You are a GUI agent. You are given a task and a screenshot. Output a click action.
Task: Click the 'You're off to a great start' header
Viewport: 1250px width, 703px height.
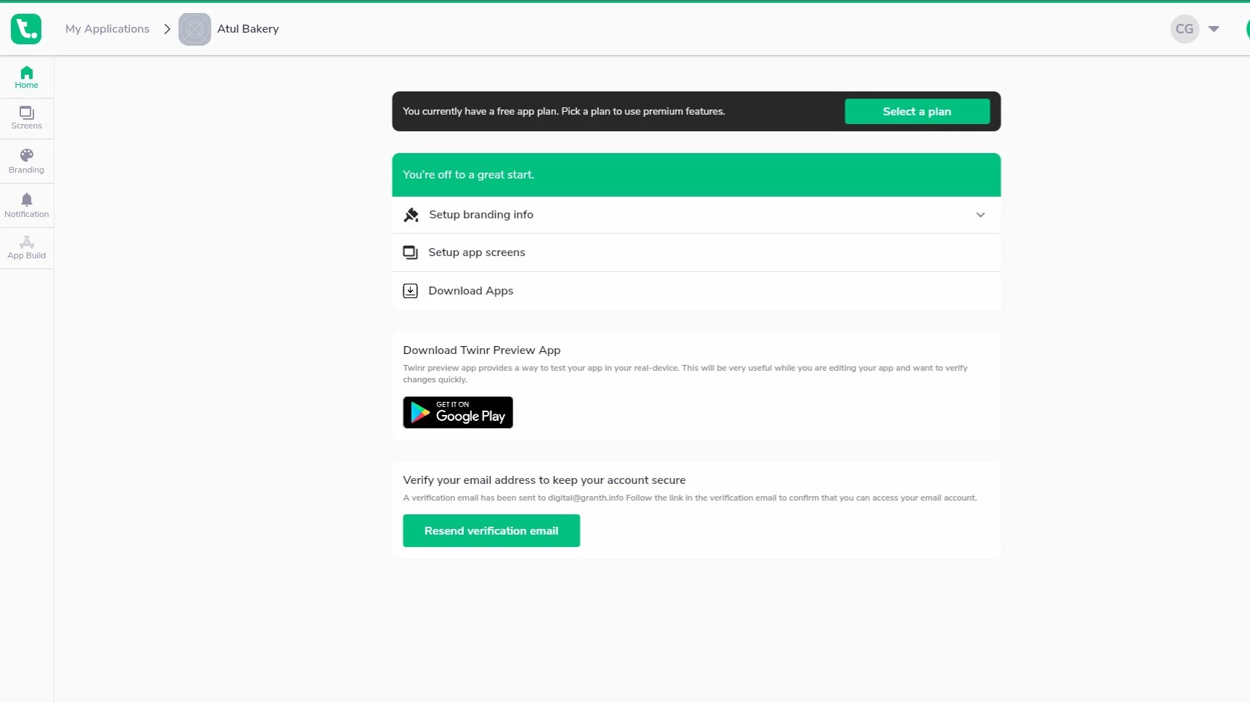pyautogui.click(x=696, y=175)
